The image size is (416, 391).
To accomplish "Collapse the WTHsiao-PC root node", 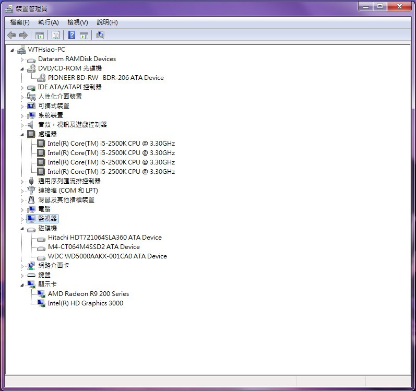I will [x=12, y=50].
